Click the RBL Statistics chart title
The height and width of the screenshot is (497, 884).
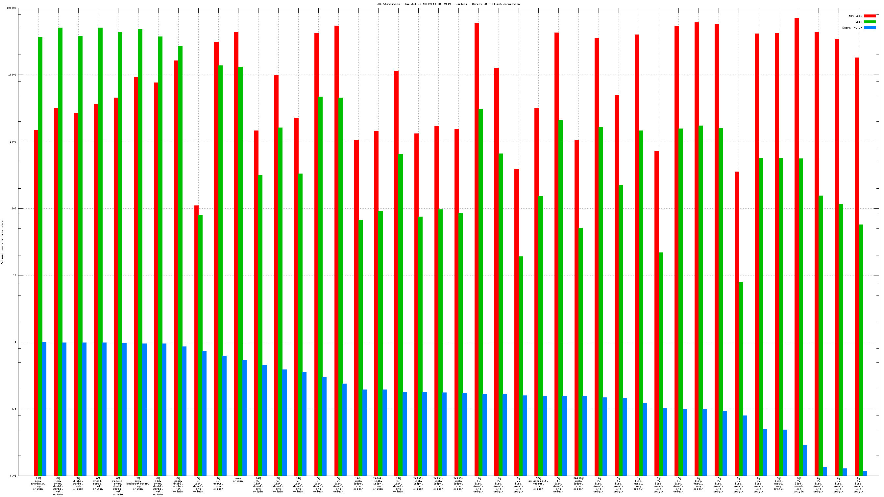448,4
